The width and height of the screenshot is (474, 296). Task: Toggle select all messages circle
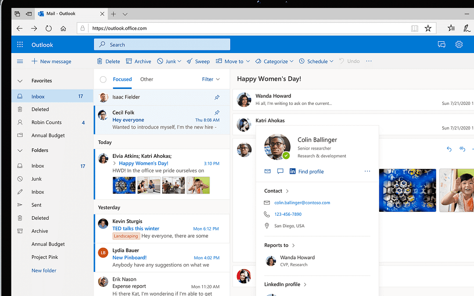click(103, 79)
